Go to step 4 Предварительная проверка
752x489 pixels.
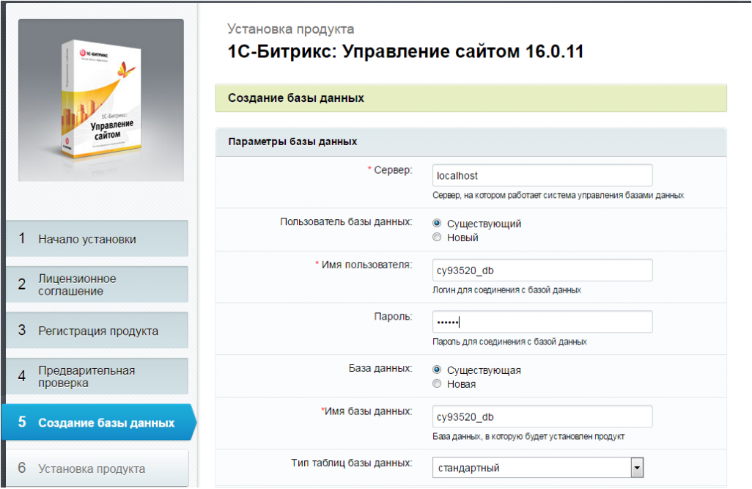(x=97, y=376)
